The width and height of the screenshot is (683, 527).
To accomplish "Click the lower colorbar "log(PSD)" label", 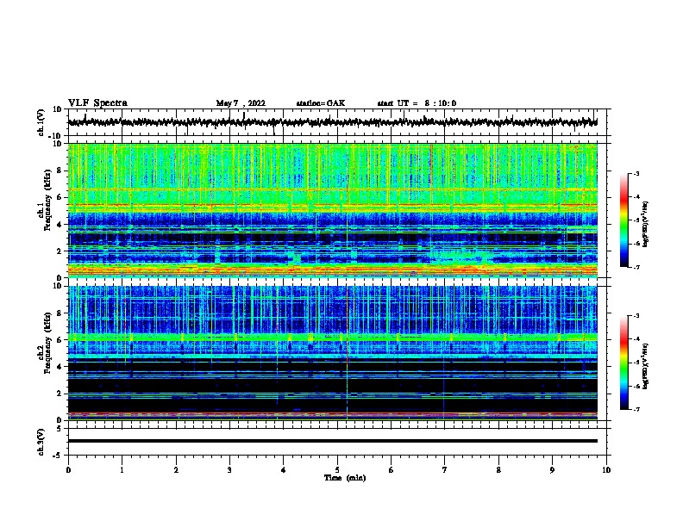I will point(646,366).
